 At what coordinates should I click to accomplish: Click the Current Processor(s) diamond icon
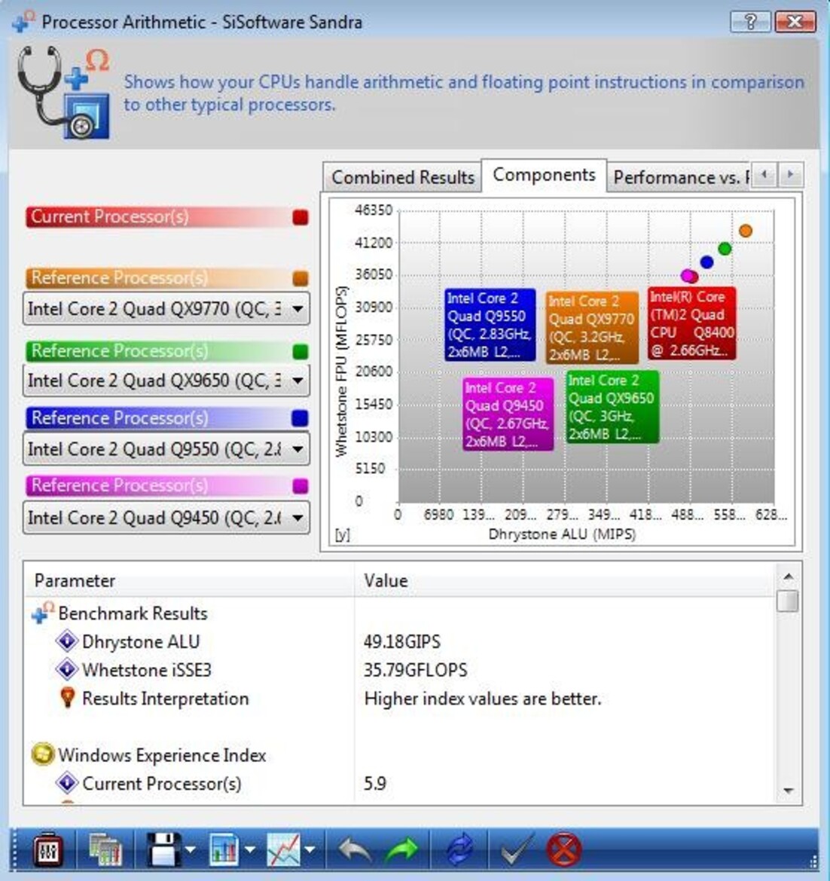[x=67, y=783]
